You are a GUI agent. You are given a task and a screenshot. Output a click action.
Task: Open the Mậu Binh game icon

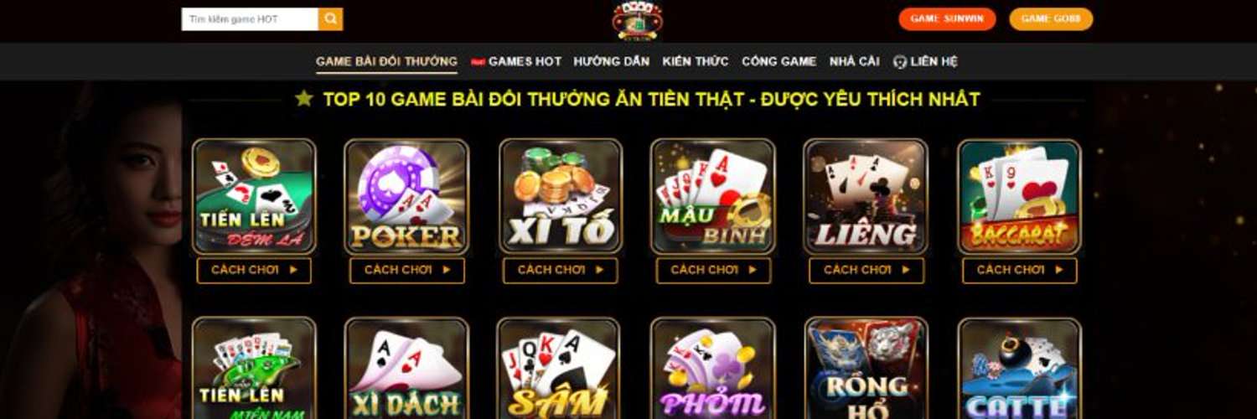coord(713,197)
